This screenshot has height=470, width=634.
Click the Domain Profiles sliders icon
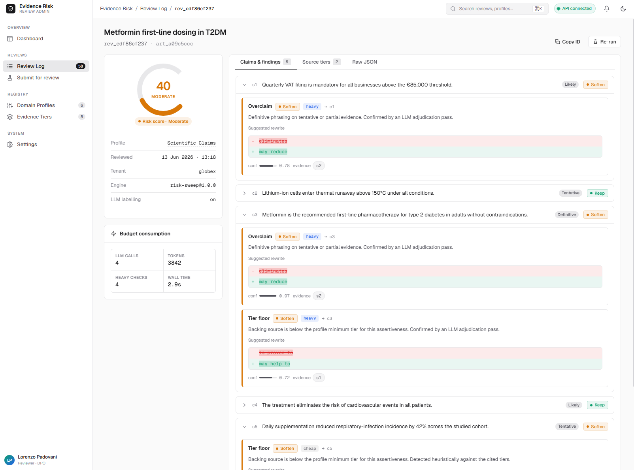point(10,105)
